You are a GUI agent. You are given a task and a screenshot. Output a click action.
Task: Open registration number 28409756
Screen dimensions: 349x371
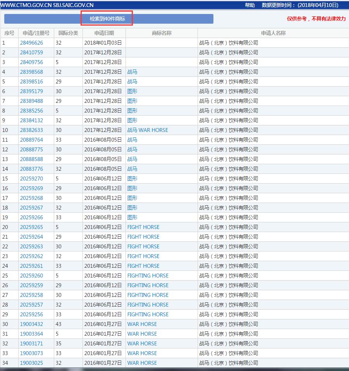click(31, 62)
